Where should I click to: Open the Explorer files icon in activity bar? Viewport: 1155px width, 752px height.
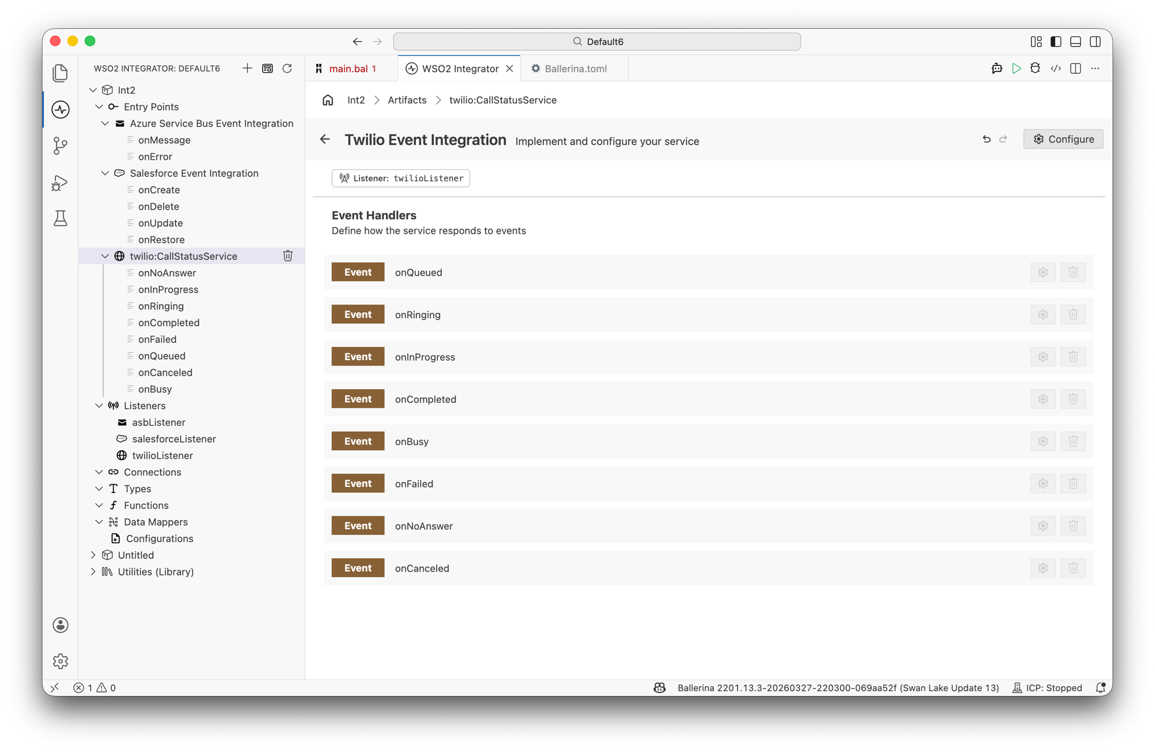coord(60,73)
